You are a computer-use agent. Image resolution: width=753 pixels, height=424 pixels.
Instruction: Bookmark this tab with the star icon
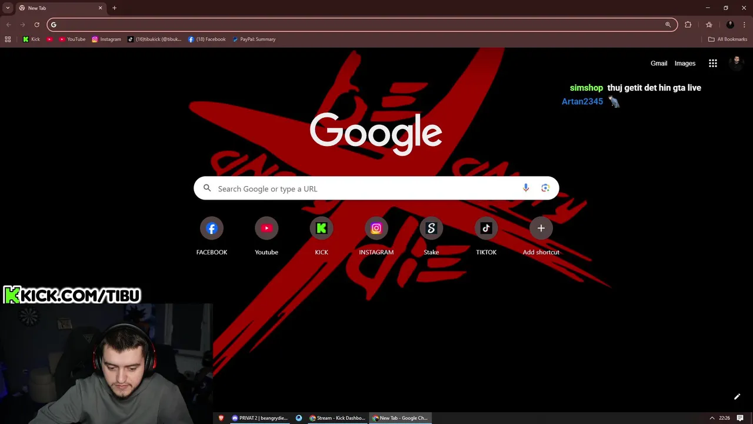[x=709, y=25]
